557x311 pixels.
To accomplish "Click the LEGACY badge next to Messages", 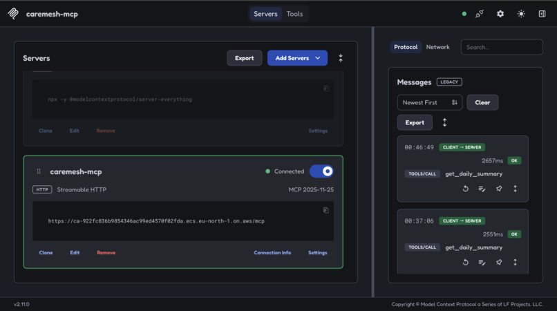I will [x=449, y=82].
